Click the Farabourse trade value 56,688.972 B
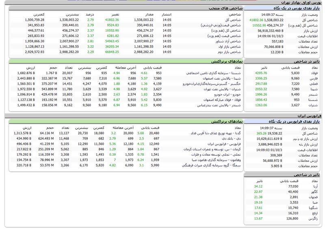Viewport: 325px width, 229px height. click(x=272, y=161)
